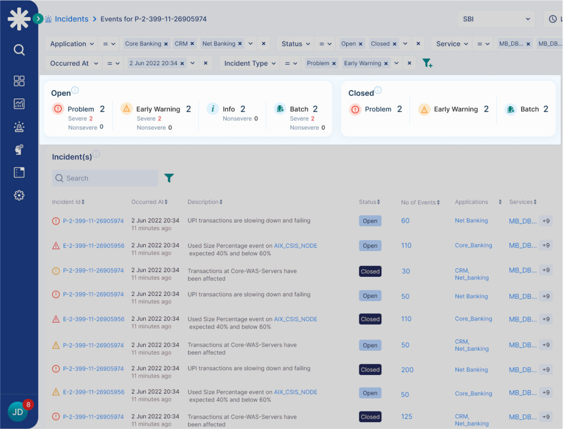Click the add filter funnel icon

427,63
